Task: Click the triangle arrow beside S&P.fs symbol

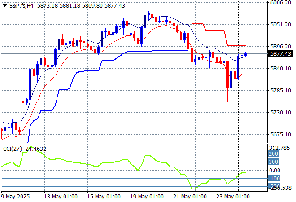Action: coord(4,4)
